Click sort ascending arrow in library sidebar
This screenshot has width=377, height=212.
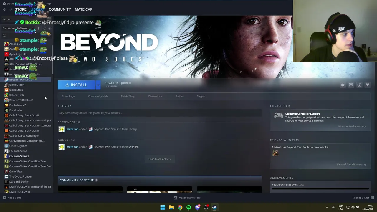click(x=38, y=28)
